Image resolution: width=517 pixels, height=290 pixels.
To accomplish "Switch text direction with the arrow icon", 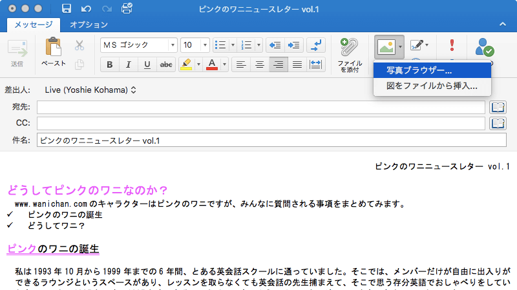I will (316, 45).
